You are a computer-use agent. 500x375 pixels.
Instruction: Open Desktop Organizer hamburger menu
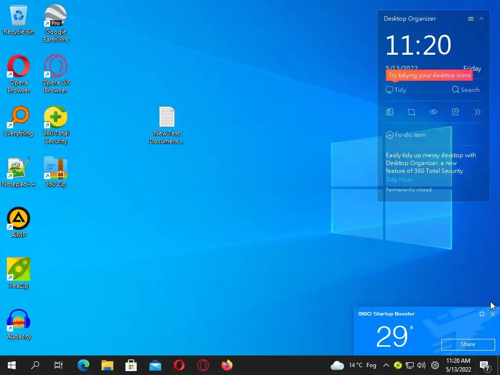(x=471, y=19)
